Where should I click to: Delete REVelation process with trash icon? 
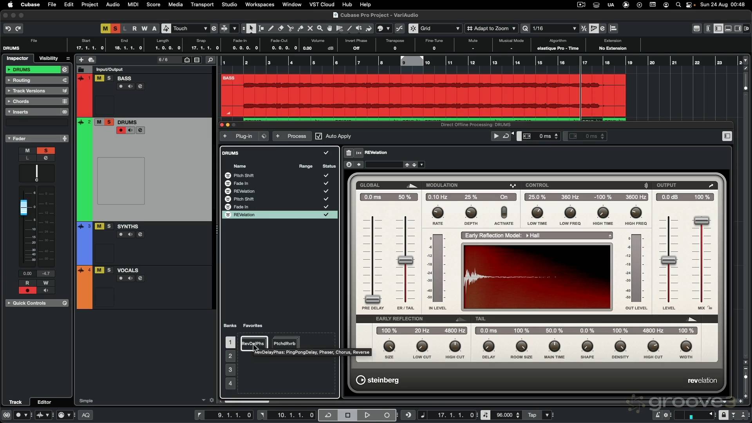point(349,153)
